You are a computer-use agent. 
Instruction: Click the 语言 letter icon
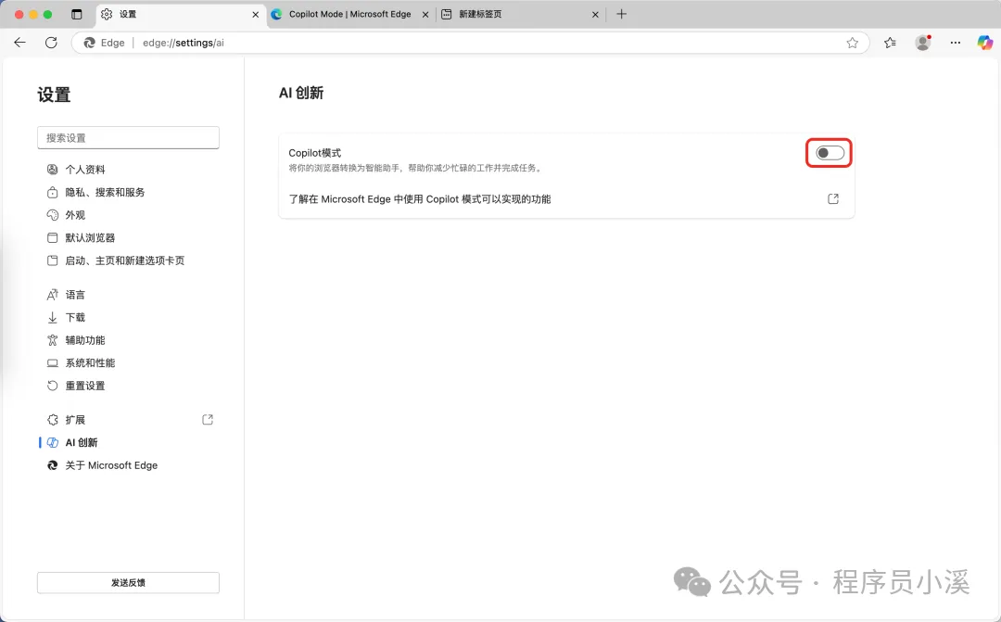click(52, 295)
